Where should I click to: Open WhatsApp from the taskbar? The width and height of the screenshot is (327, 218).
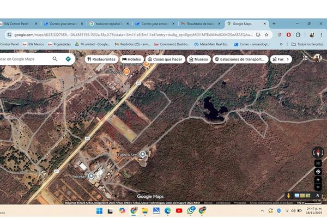(x=191, y=210)
